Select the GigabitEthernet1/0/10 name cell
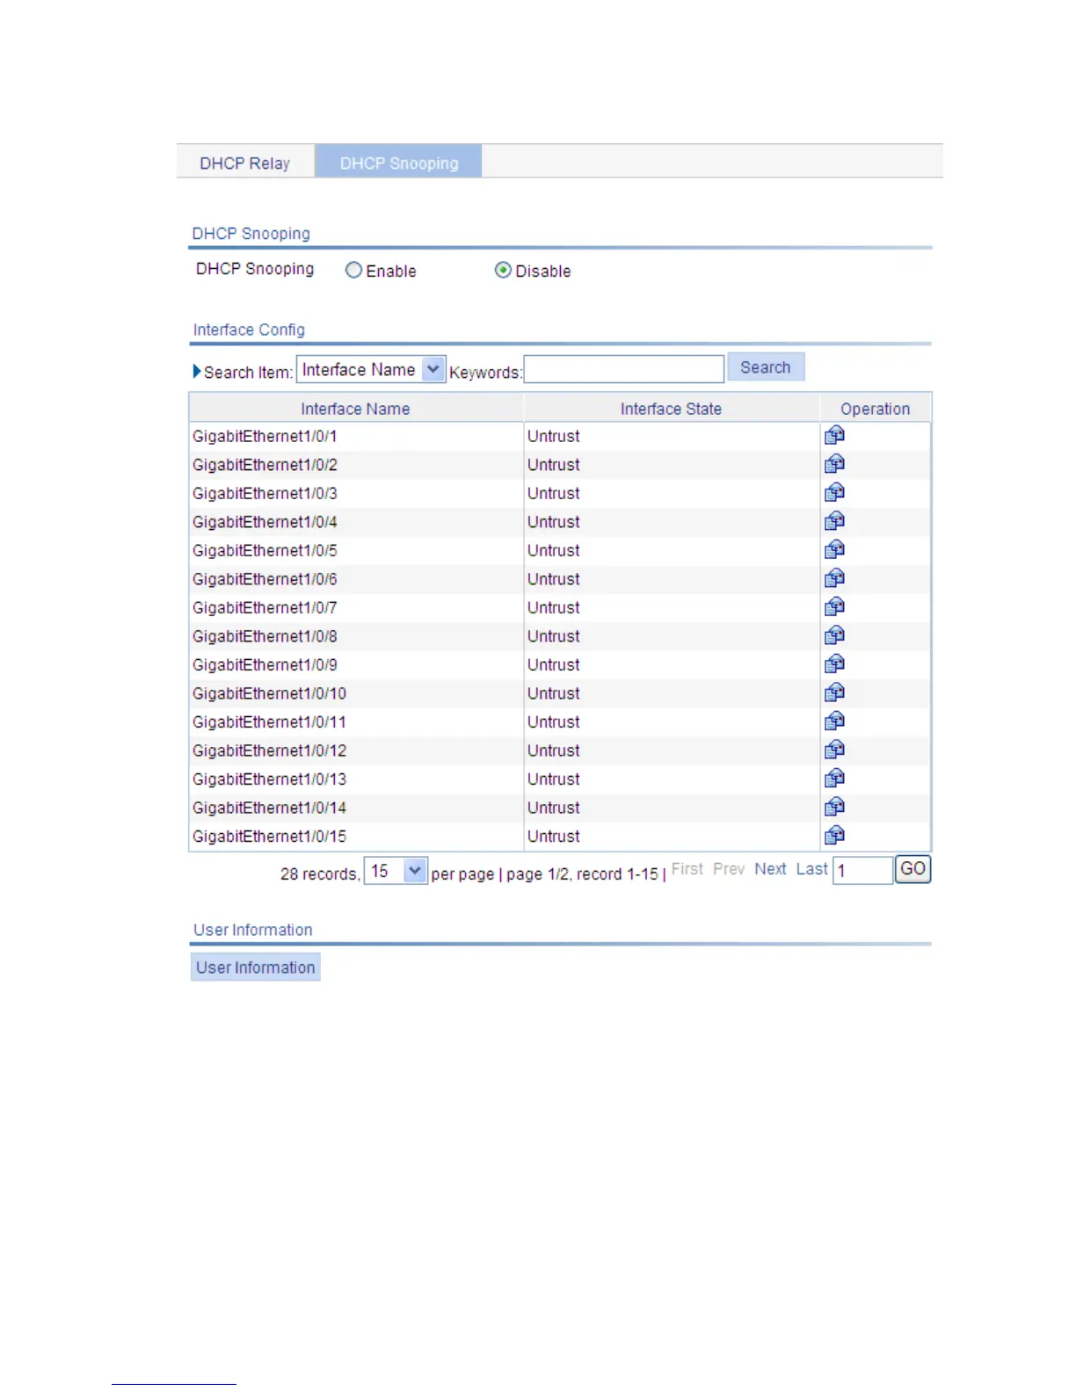 [x=356, y=693]
